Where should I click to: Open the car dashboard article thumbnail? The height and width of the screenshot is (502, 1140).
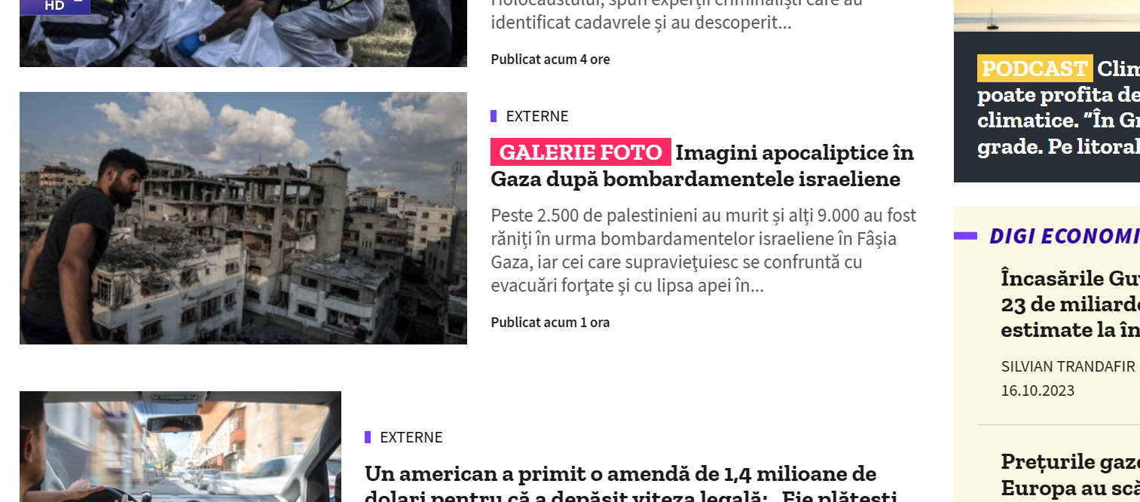point(180,446)
